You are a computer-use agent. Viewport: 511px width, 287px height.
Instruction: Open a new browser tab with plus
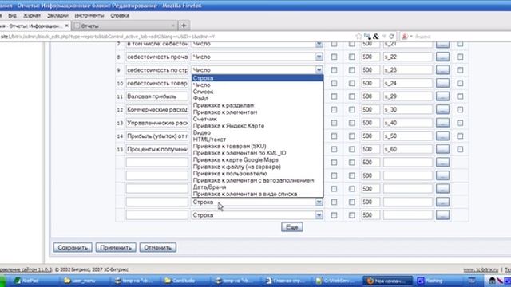184,26
